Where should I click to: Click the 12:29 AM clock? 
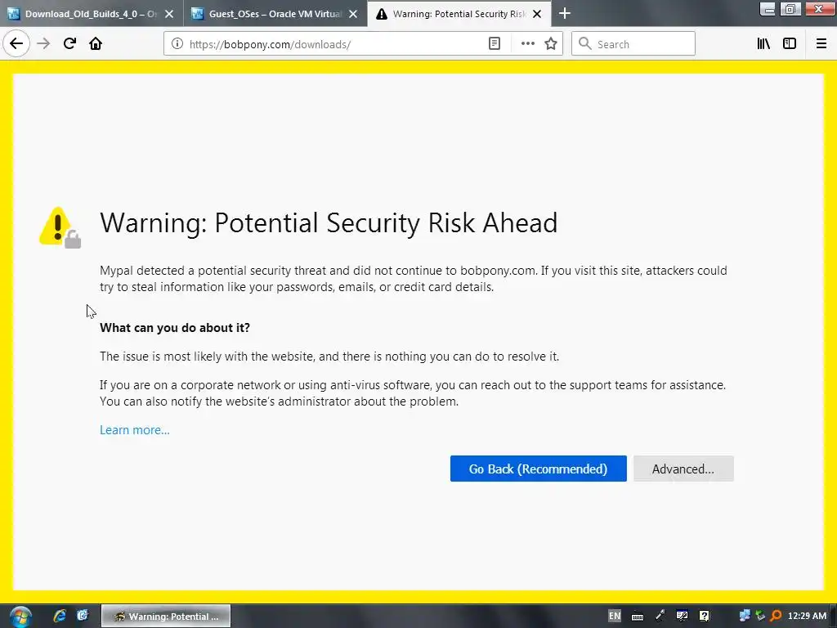807,617
